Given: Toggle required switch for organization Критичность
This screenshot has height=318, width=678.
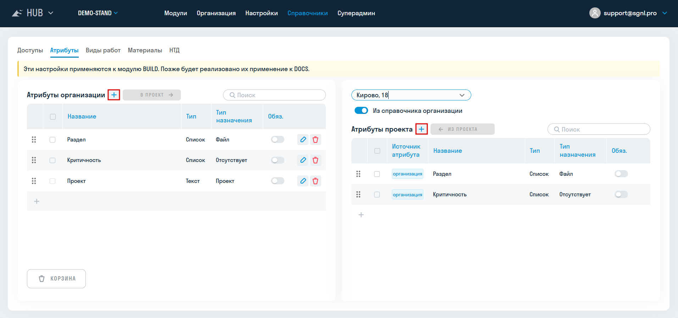Looking at the screenshot, I should click(278, 160).
